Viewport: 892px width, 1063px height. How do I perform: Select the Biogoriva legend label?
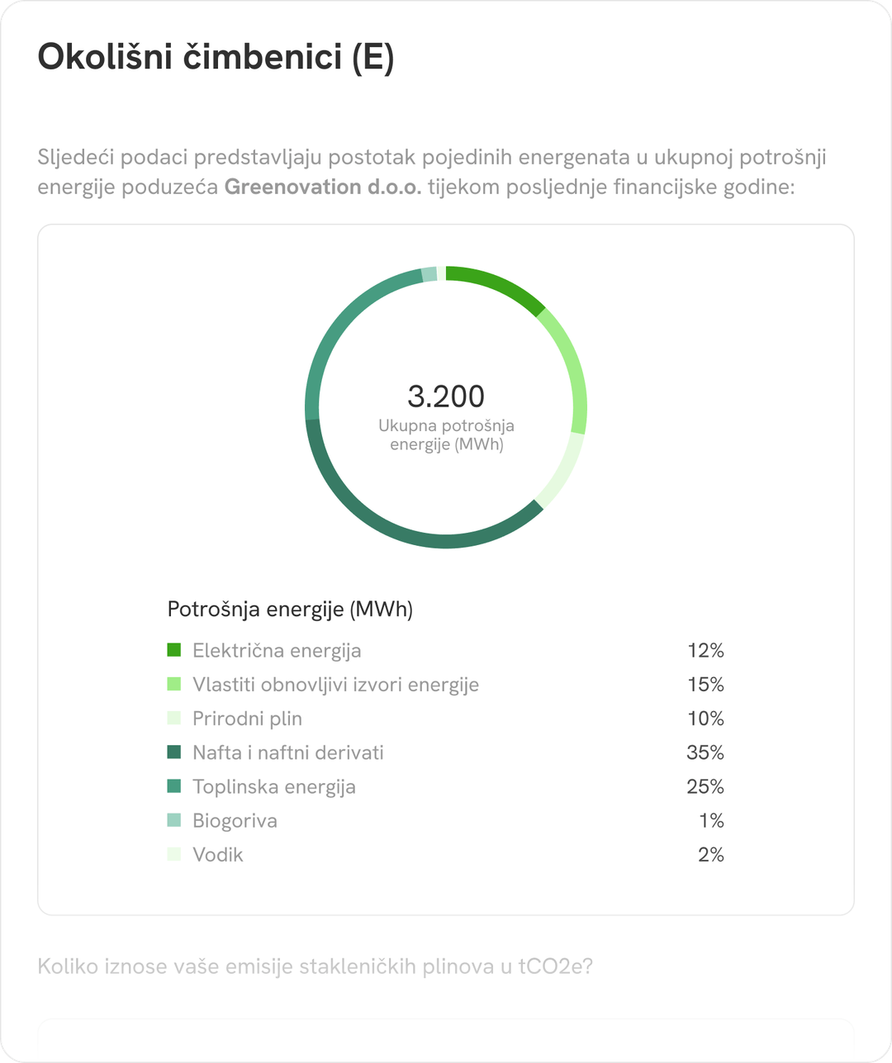tap(235, 820)
